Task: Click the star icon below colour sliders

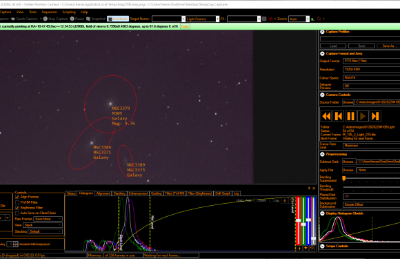Action: coord(306,248)
